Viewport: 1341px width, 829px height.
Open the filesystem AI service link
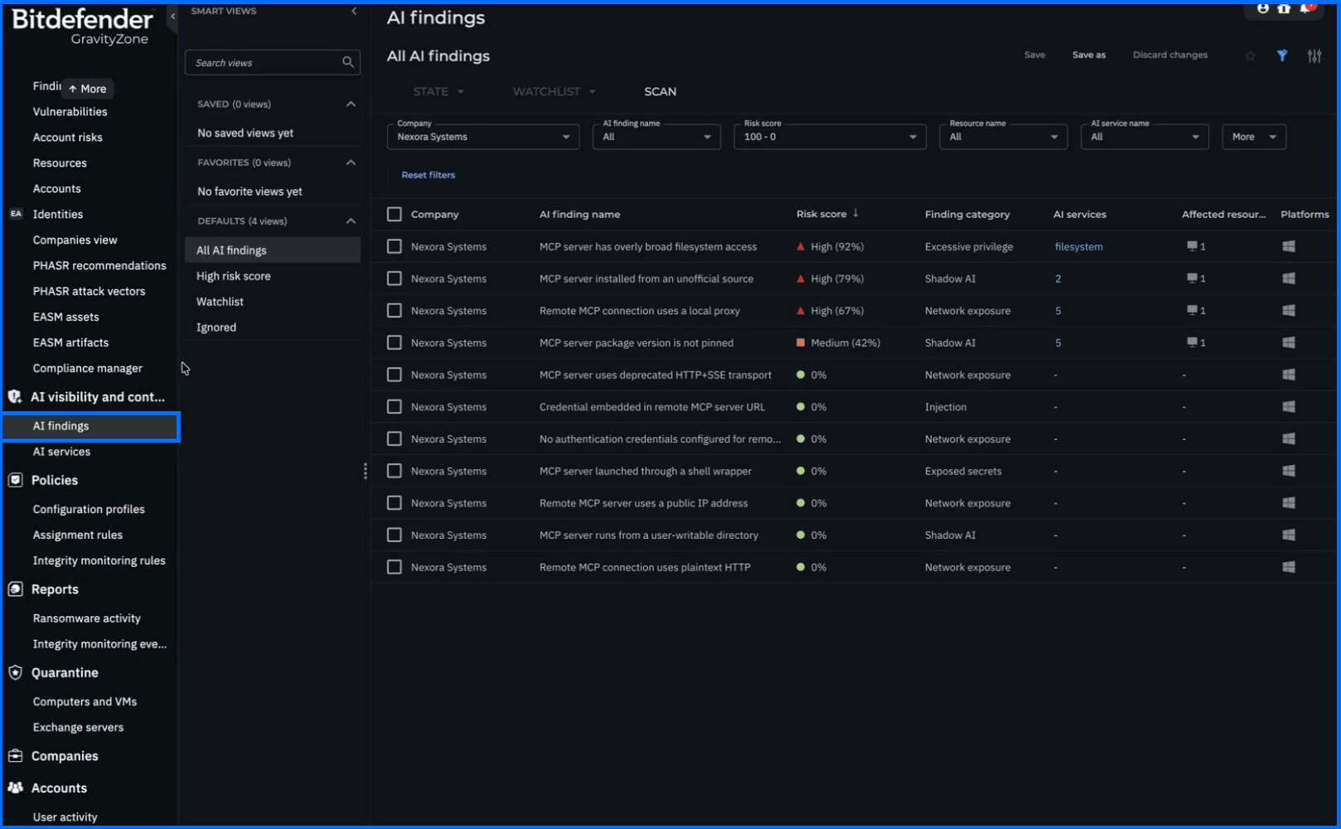(x=1078, y=246)
